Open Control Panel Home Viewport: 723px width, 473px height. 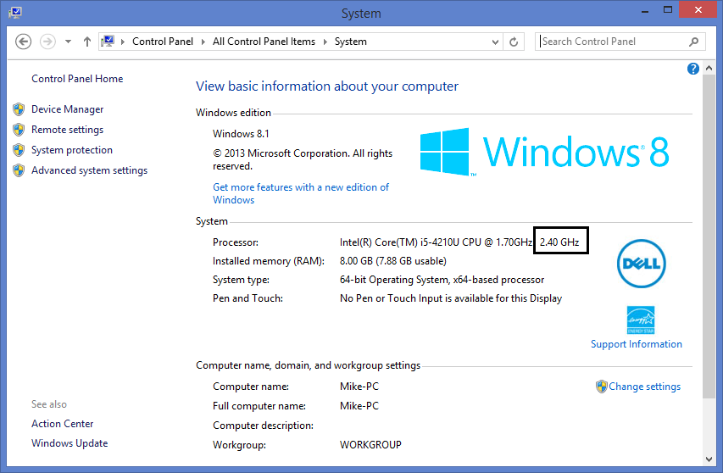click(77, 79)
